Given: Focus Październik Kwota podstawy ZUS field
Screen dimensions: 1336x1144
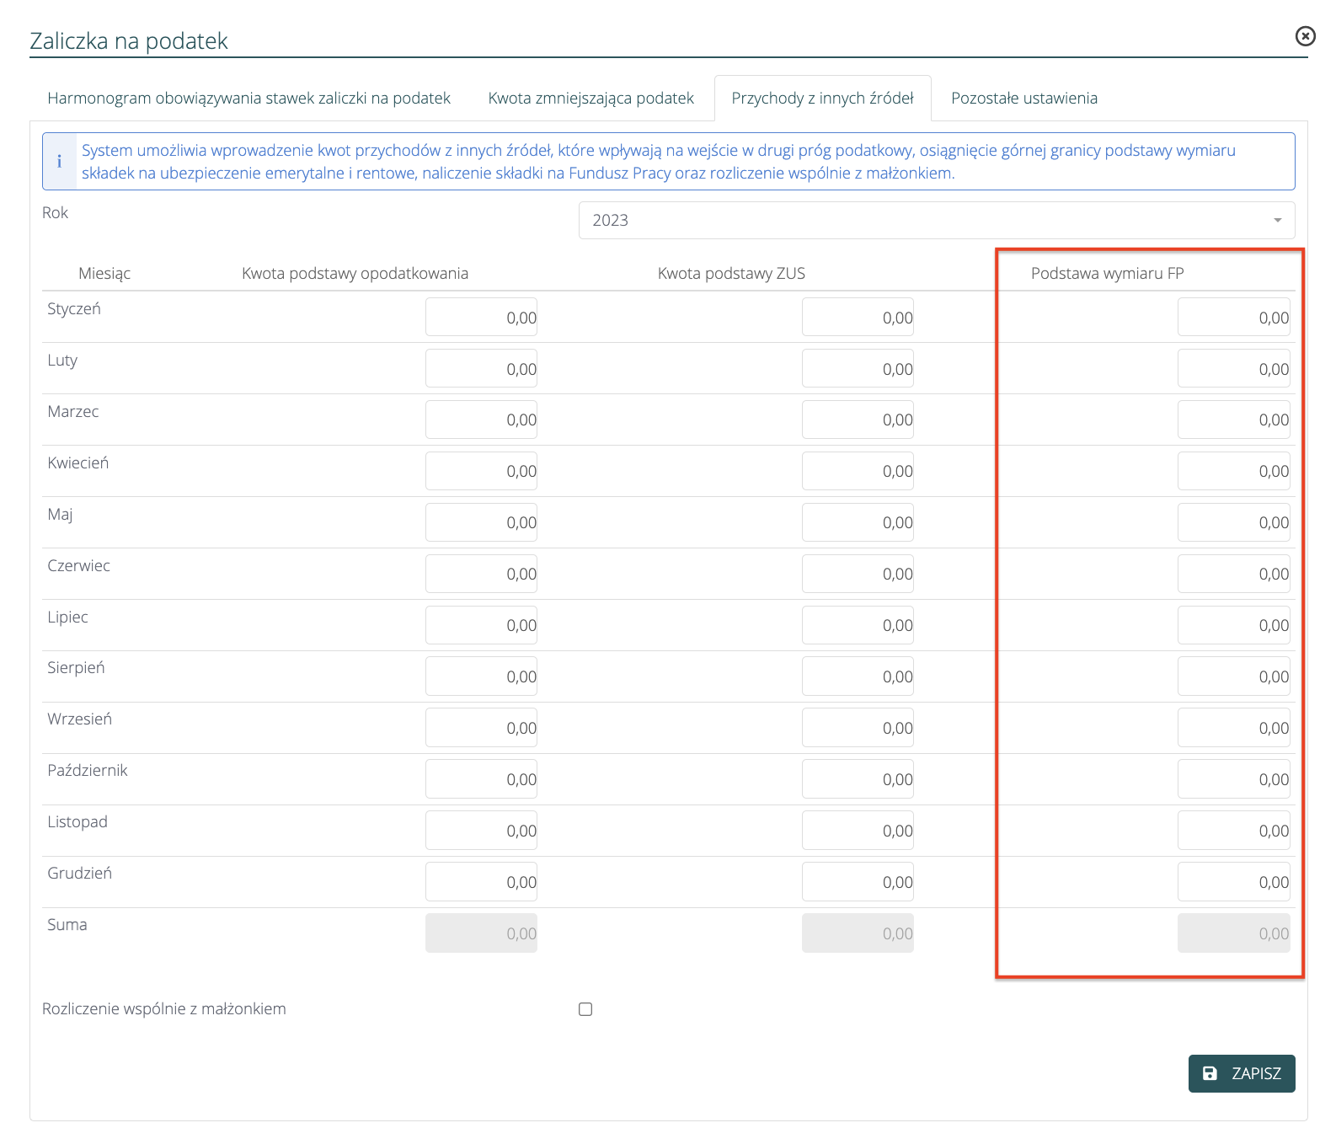Looking at the screenshot, I should 858,780.
